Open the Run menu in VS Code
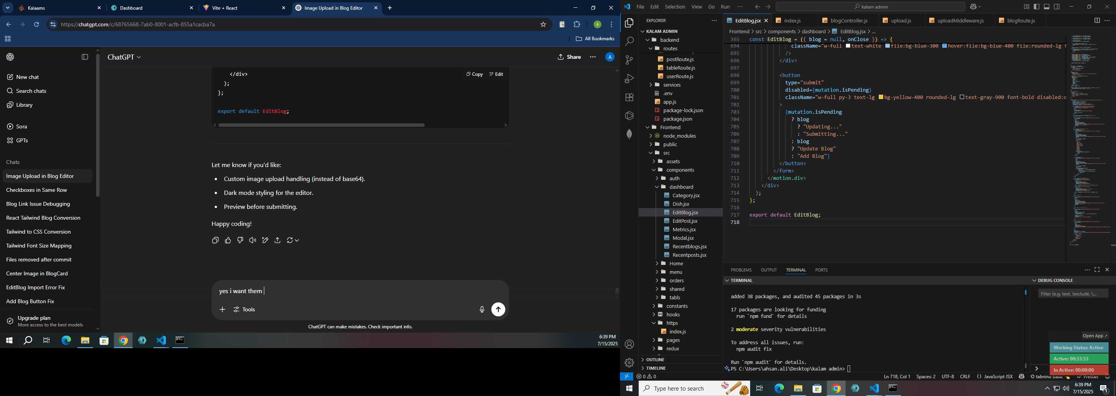The height and width of the screenshot is (396, 1116). [725, 7]
